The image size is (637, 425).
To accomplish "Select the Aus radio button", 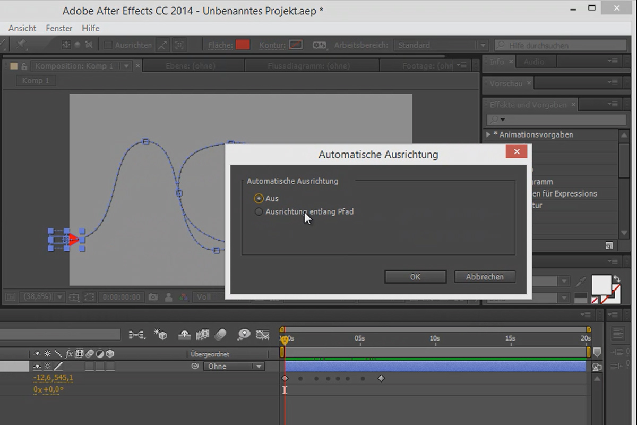I will [259, 198].
